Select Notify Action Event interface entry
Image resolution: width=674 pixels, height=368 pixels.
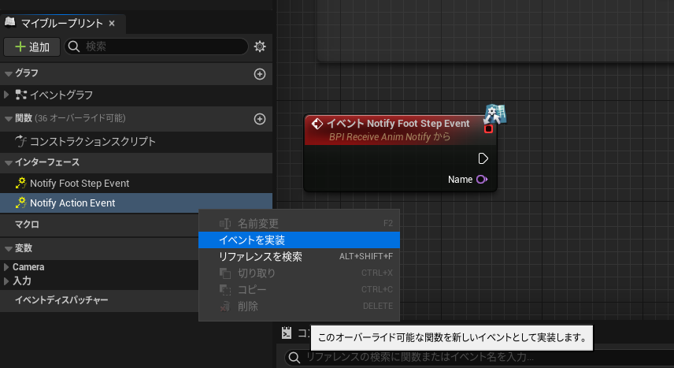point(136,203)
